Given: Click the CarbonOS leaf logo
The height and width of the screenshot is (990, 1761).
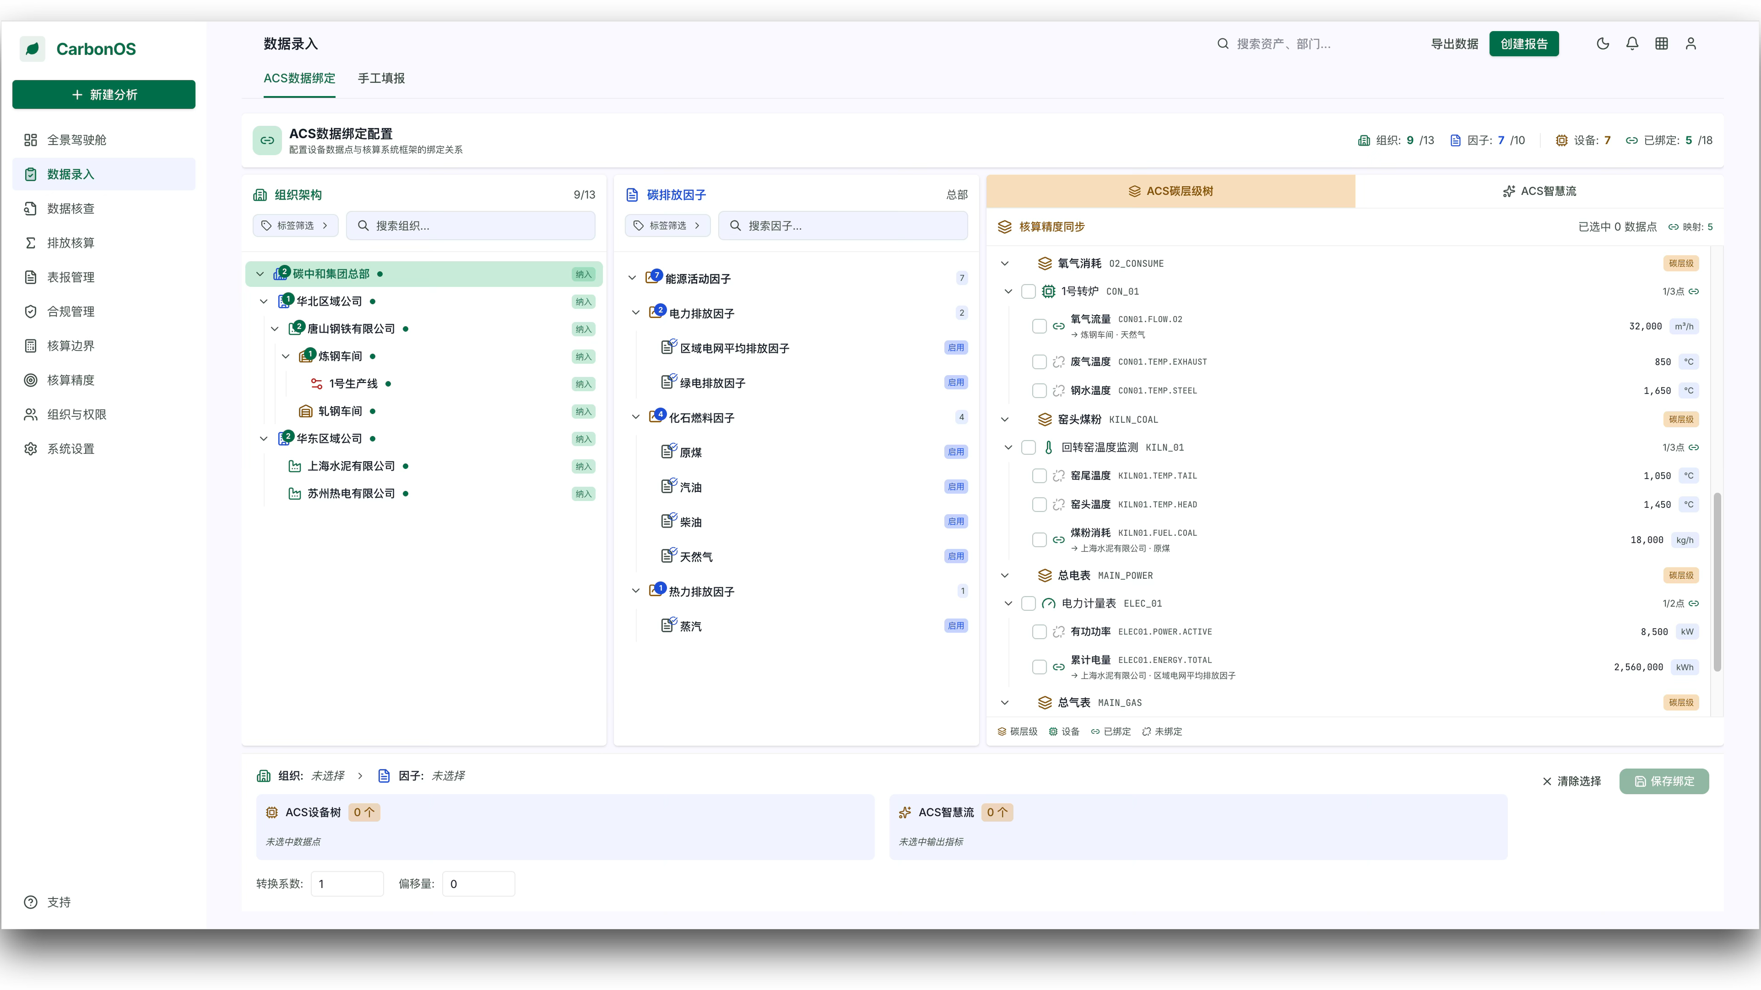Looking at the screenshot, I should pyautogui.click(x=32, y=49).
